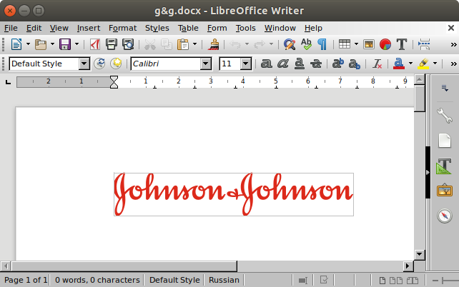The image size is (459, 287).
Task: Open sidebar Page panel
Action: coord(445,141)
